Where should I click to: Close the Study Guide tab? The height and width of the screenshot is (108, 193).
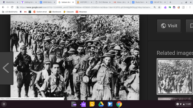click(147, 2)
